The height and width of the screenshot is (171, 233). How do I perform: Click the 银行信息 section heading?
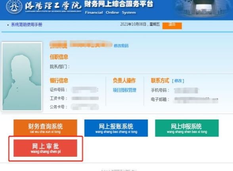(x=59, y=80)
